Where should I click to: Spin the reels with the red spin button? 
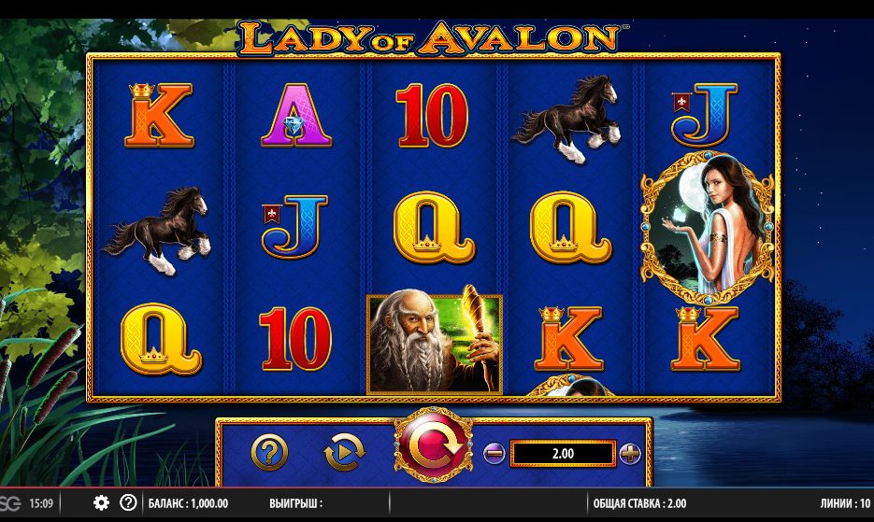pyautogui.click(x=433, y=445)
